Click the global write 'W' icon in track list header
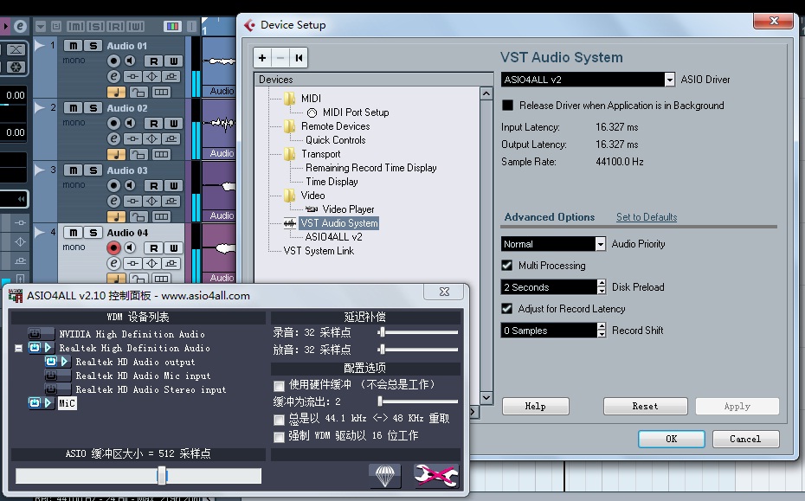This screenshot has width=805, height=501. click(x=136, y=26)
